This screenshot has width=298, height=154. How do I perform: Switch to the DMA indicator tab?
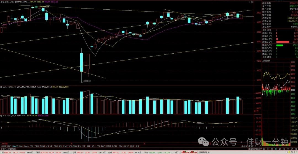pyautogui.click(x=26, y=146)
